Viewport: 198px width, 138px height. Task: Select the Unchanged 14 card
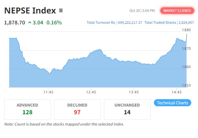pyautogui.click(x=127, y=109)
